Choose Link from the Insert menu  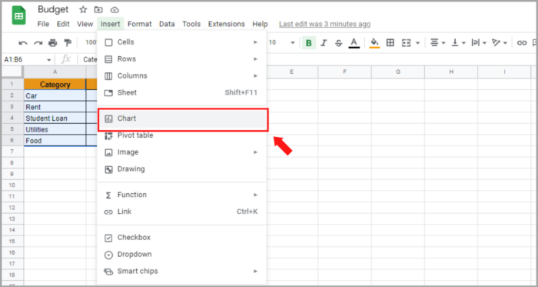[x=181, y=212]
